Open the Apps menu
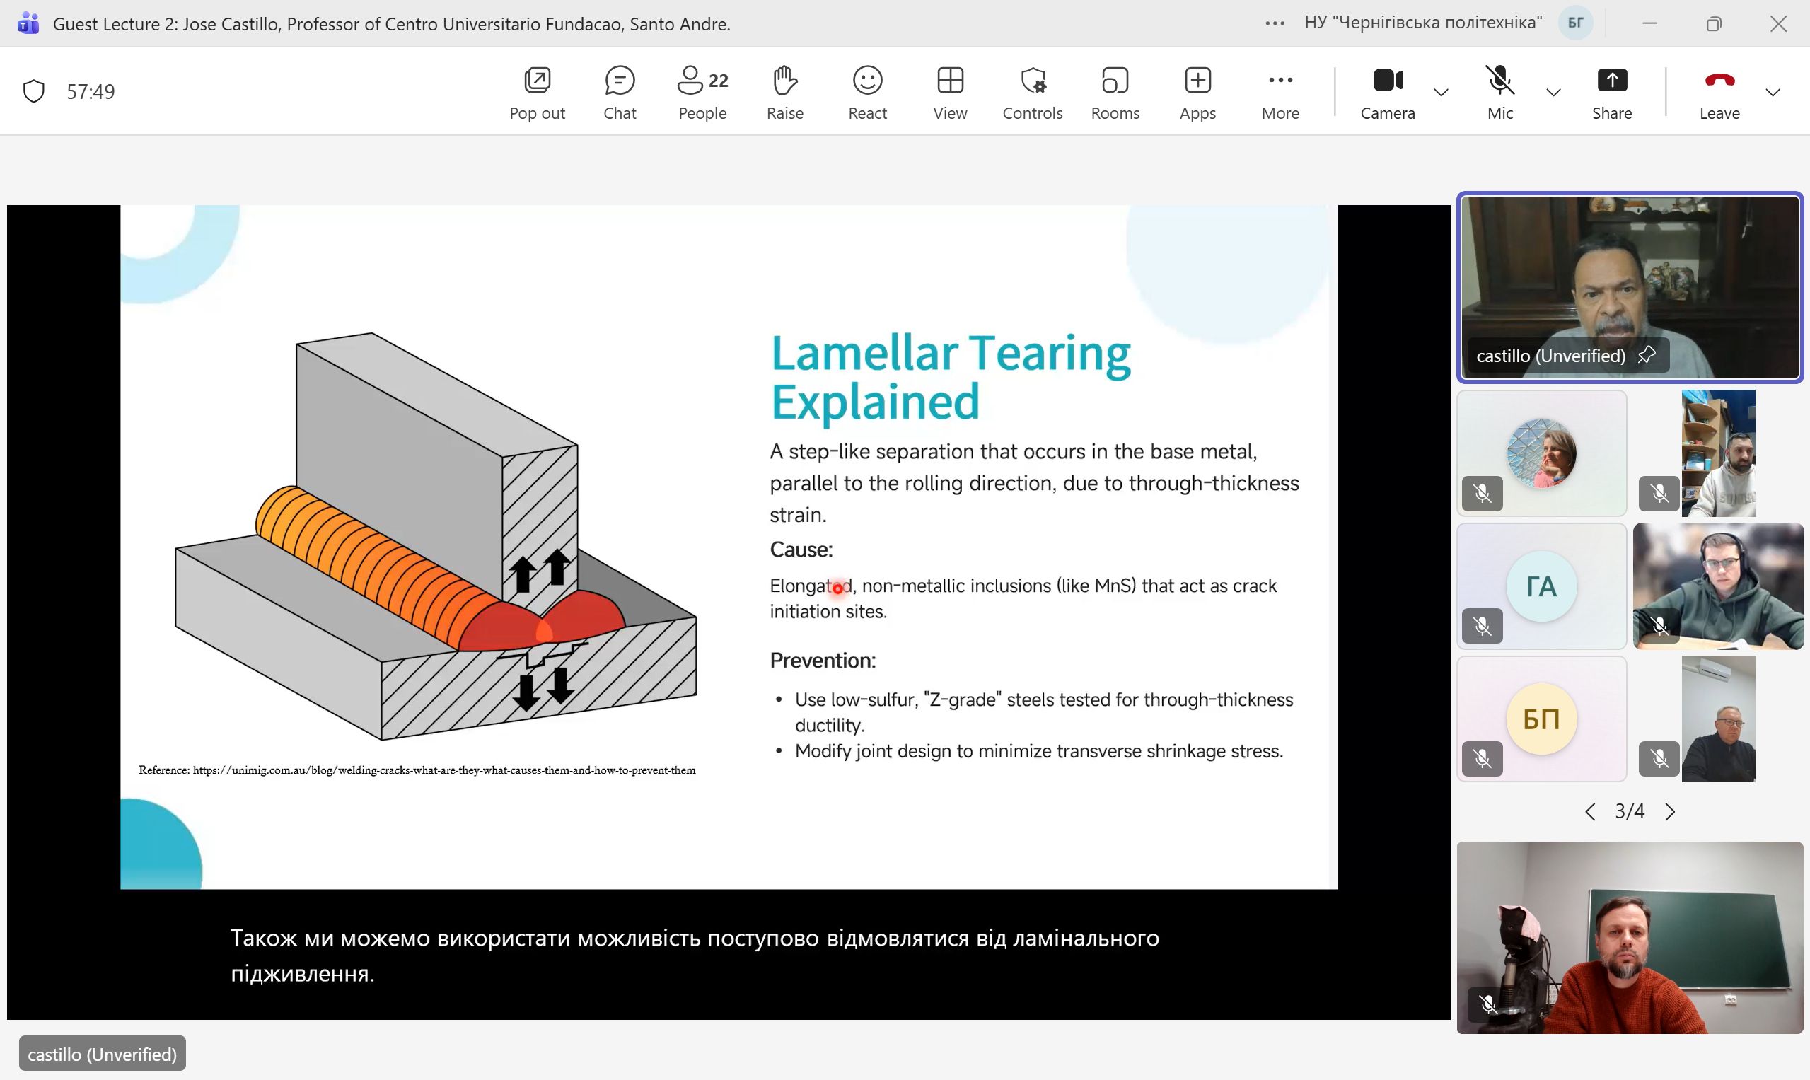Viewport: 1810px width, 1080px height. click(1197, 93)
